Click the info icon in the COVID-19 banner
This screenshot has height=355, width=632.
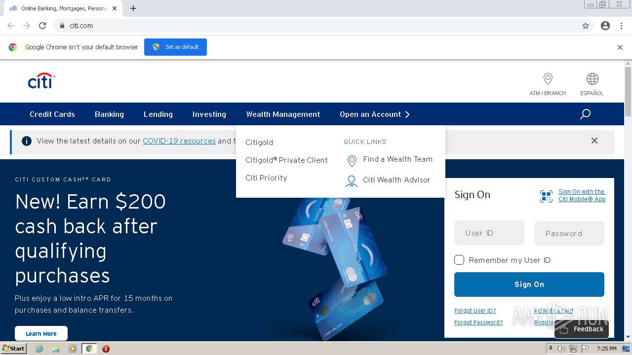tap(27, 141)
